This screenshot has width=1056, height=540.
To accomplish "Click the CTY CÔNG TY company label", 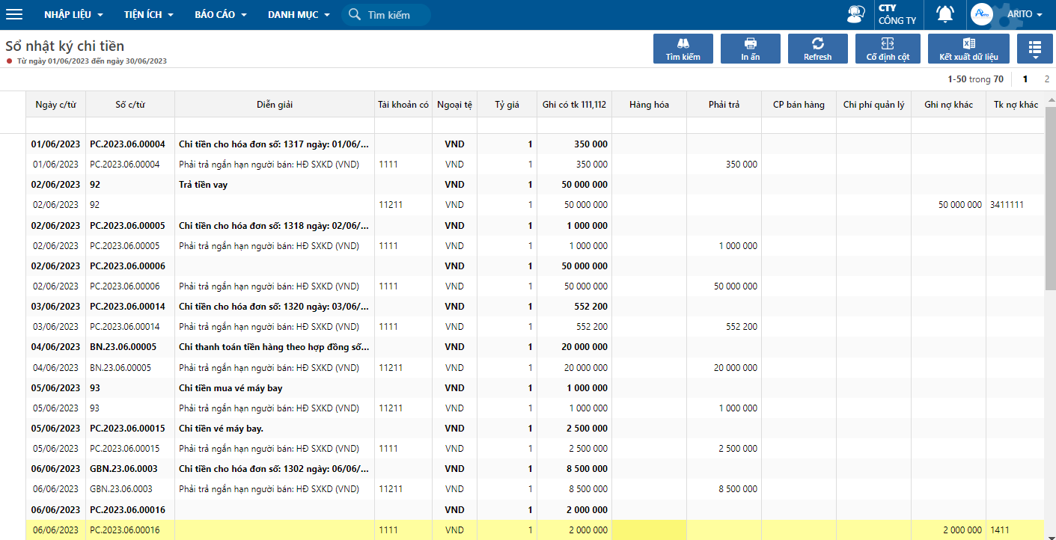I will click(x=897, y=15).
